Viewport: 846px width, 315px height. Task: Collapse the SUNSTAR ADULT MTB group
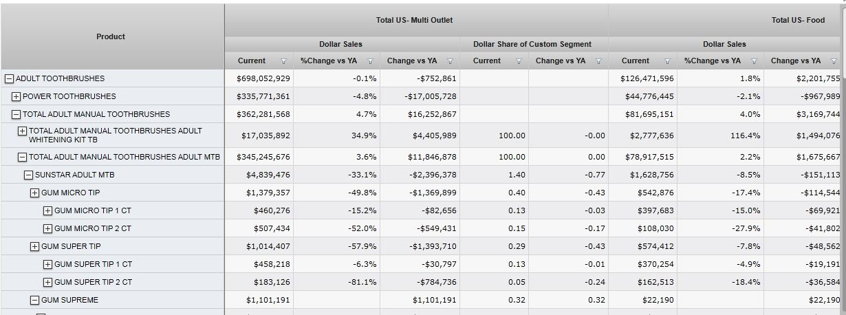pos(29,175)
